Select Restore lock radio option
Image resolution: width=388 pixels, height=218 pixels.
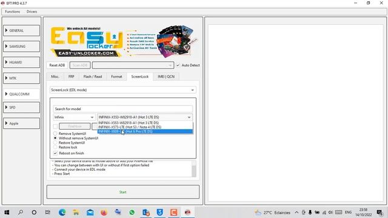pos(55,147)
